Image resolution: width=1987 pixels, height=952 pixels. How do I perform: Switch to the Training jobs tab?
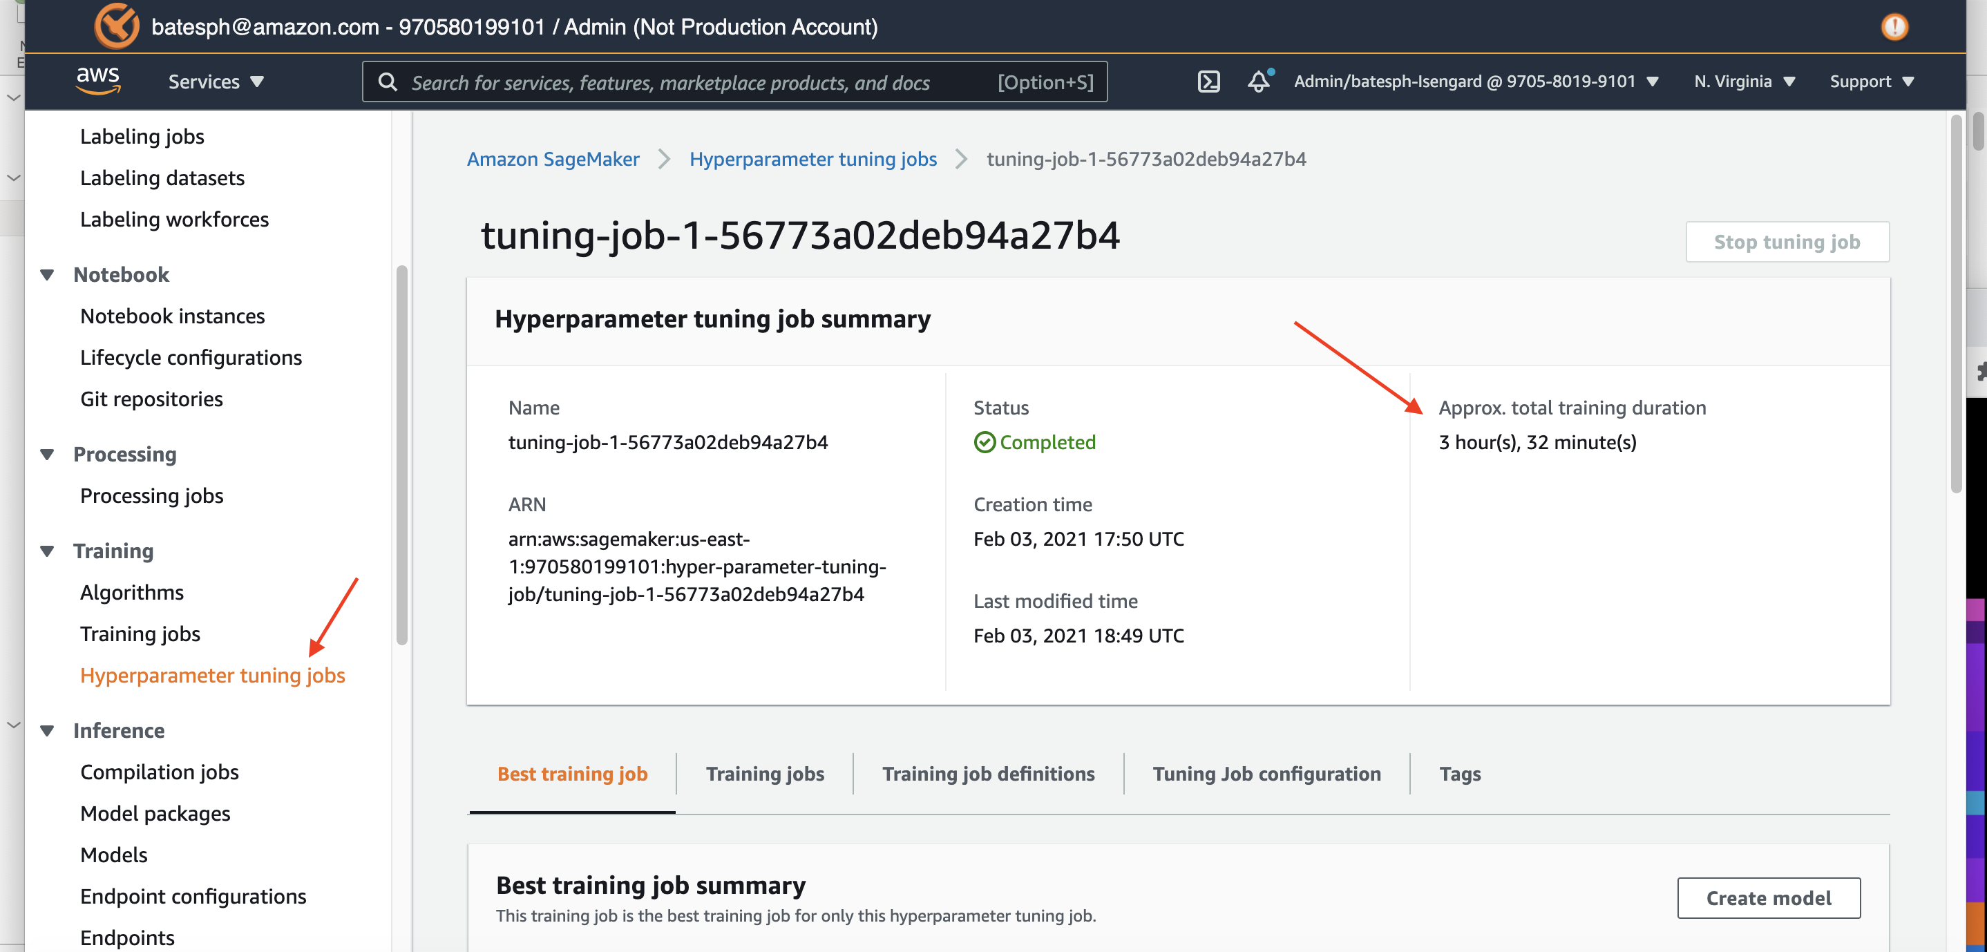click(764, 774)
